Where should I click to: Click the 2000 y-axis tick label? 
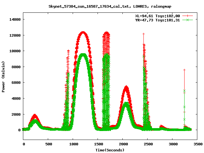tap(16, 114)
